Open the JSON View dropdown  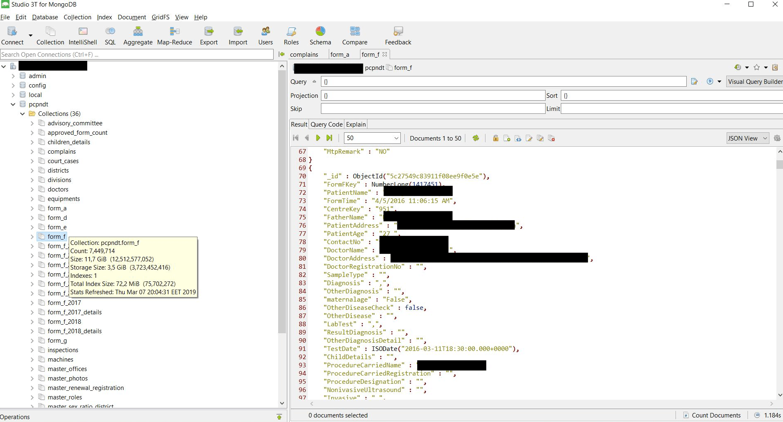click(747, 138)
